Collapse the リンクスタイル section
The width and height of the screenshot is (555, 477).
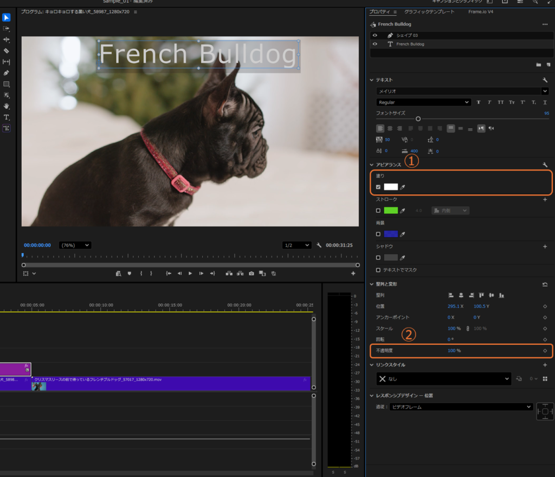click(372, 365)
